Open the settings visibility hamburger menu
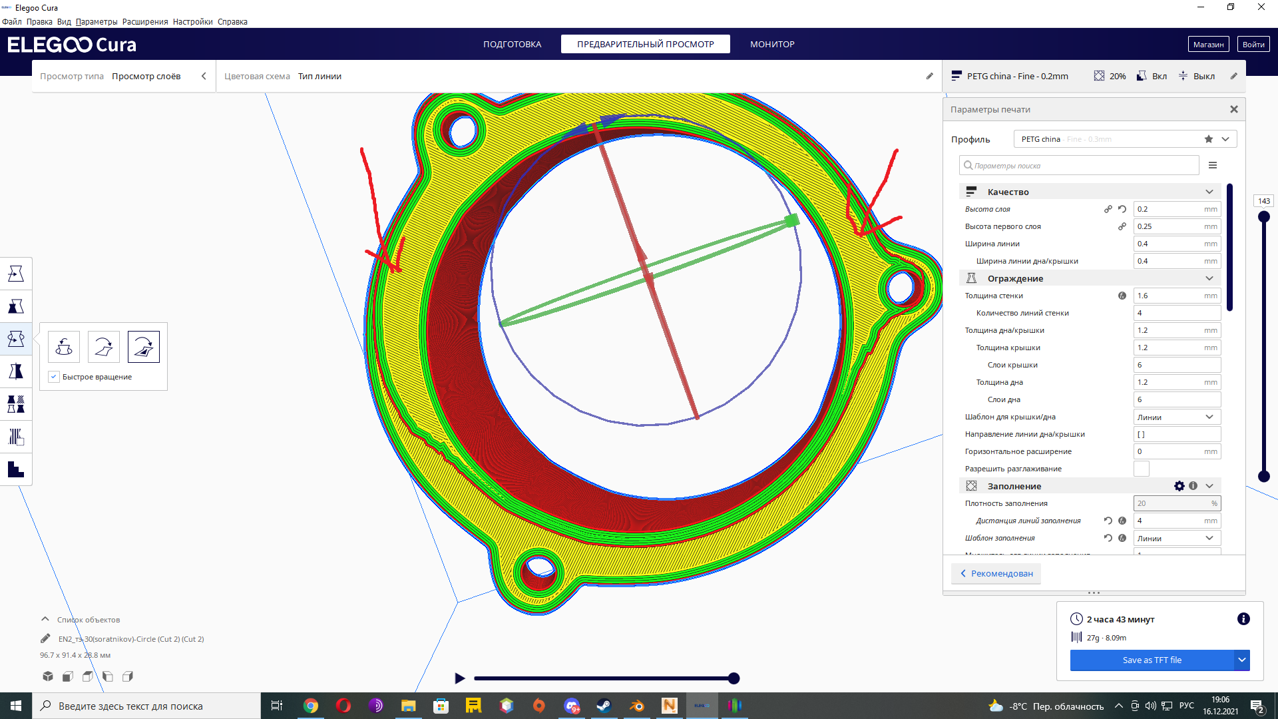 [1213, 165]
